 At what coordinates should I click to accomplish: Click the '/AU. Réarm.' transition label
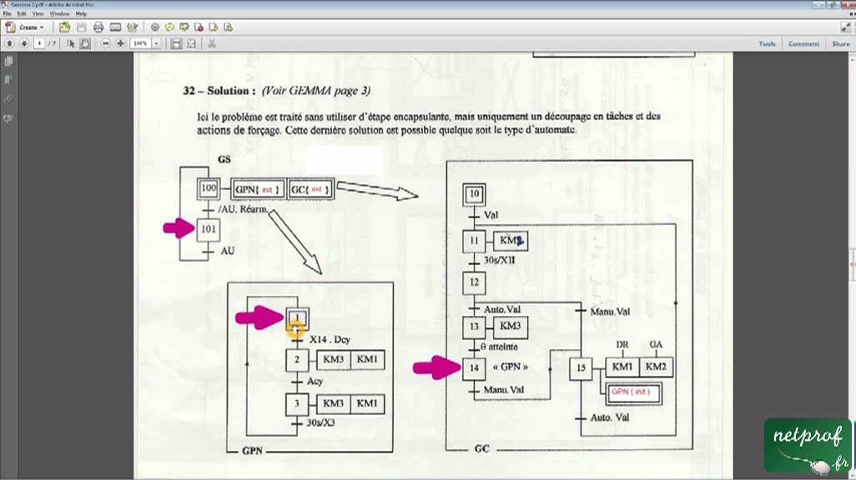click(243, 209)
